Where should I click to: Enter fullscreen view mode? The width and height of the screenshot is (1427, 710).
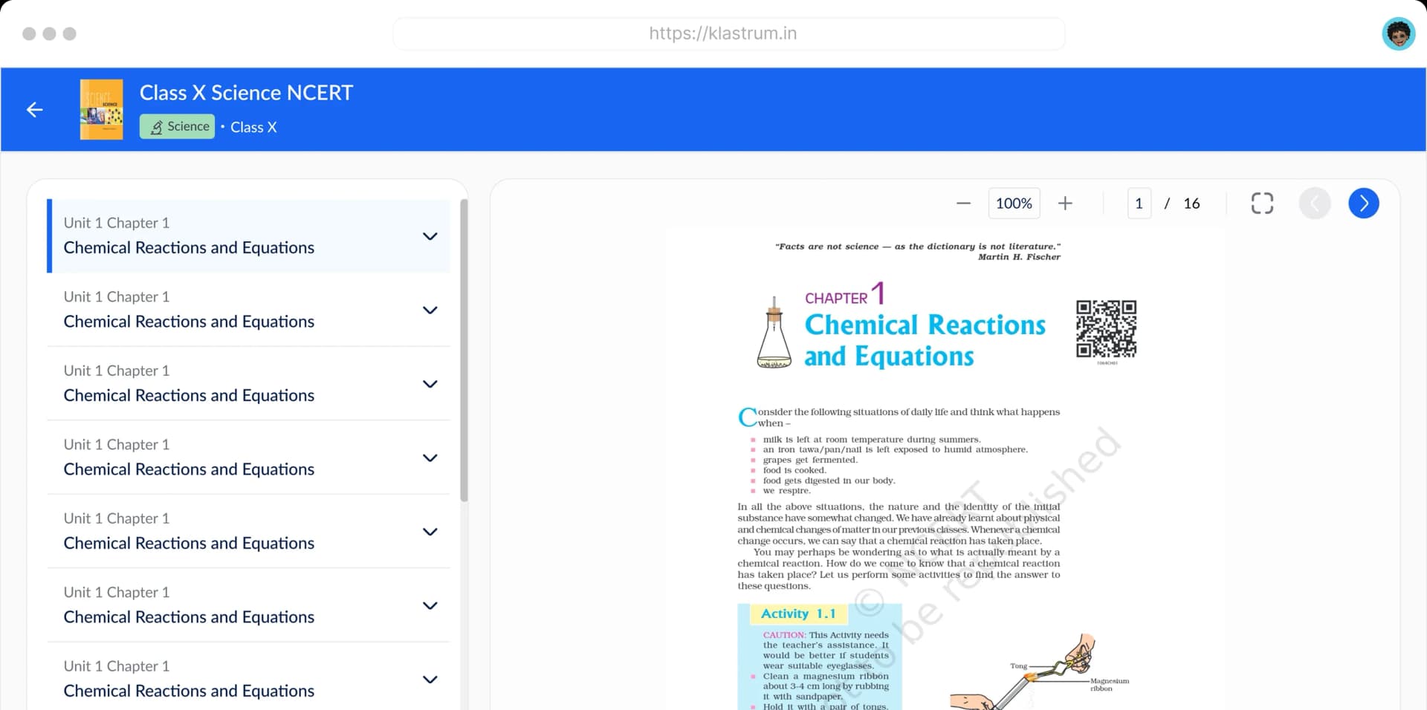[1262, 203]
